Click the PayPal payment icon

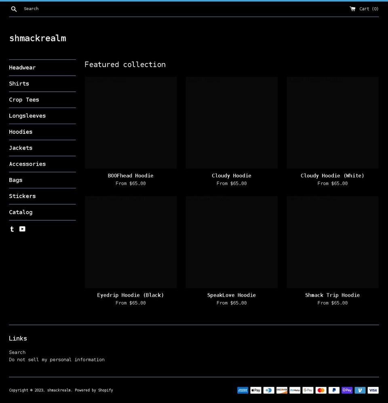tap(334, 390)
